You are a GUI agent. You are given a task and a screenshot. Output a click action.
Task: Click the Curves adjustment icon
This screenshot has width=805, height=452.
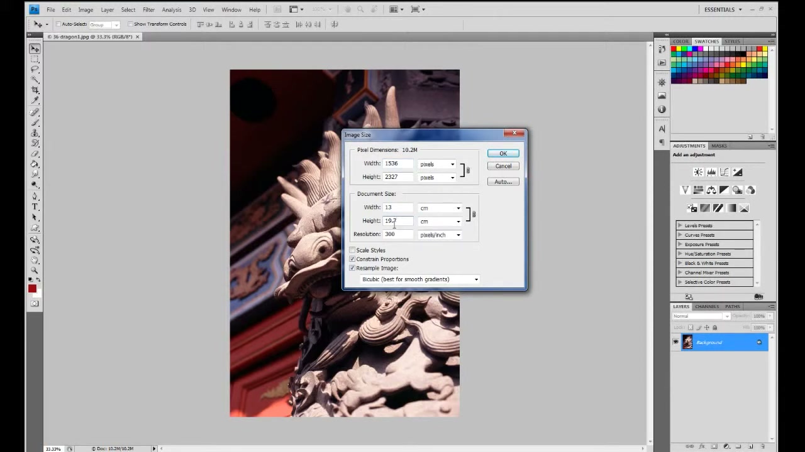point(724,172)
